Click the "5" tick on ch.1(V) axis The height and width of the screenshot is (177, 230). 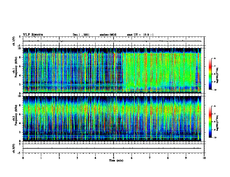click(20, 37)
